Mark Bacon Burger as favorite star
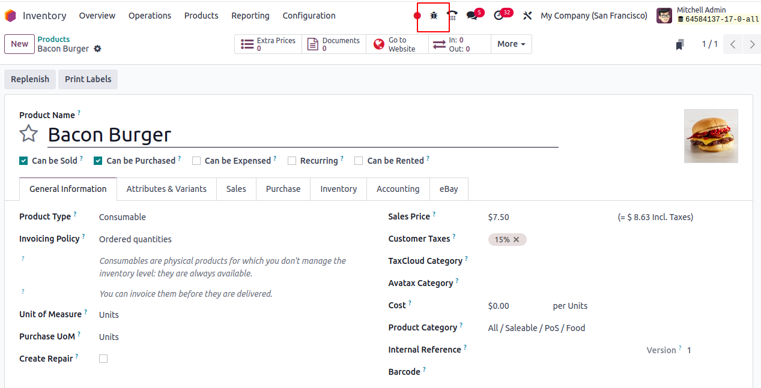 (28, 134)
